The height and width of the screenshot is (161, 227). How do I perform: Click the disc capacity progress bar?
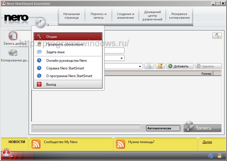(x=86, y=127)
